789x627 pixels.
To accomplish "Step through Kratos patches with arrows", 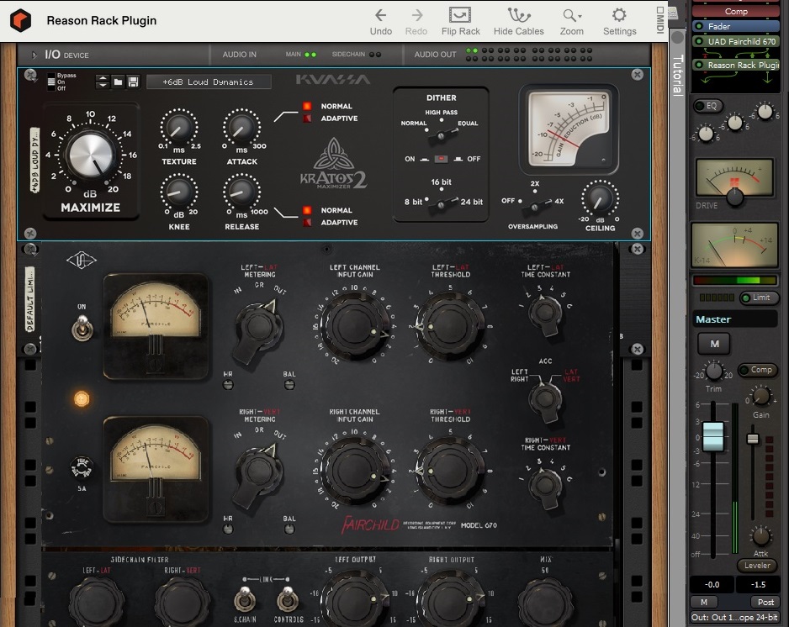I will (102, 82).
